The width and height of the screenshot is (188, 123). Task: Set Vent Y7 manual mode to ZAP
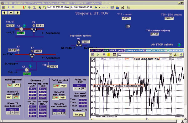pyautogui.click(x=55, y=98)
